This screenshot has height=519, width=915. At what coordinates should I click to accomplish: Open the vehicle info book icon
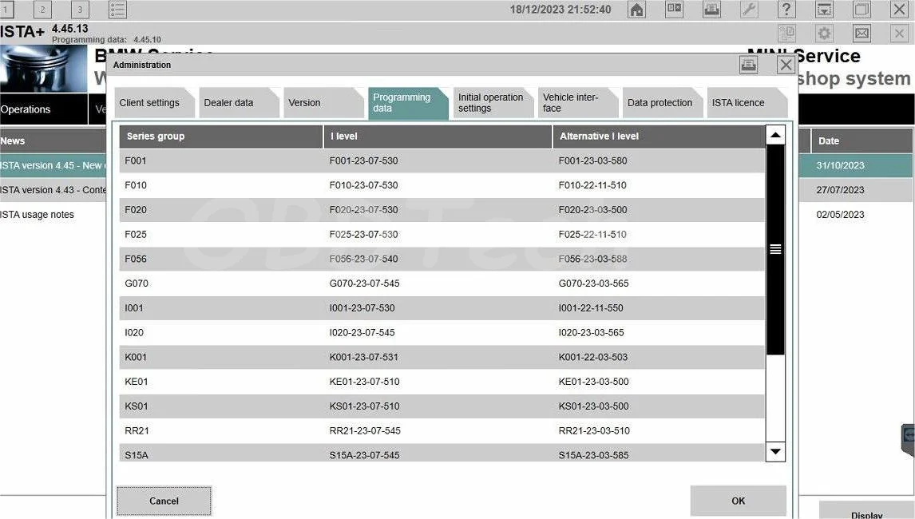pos(674,10)
